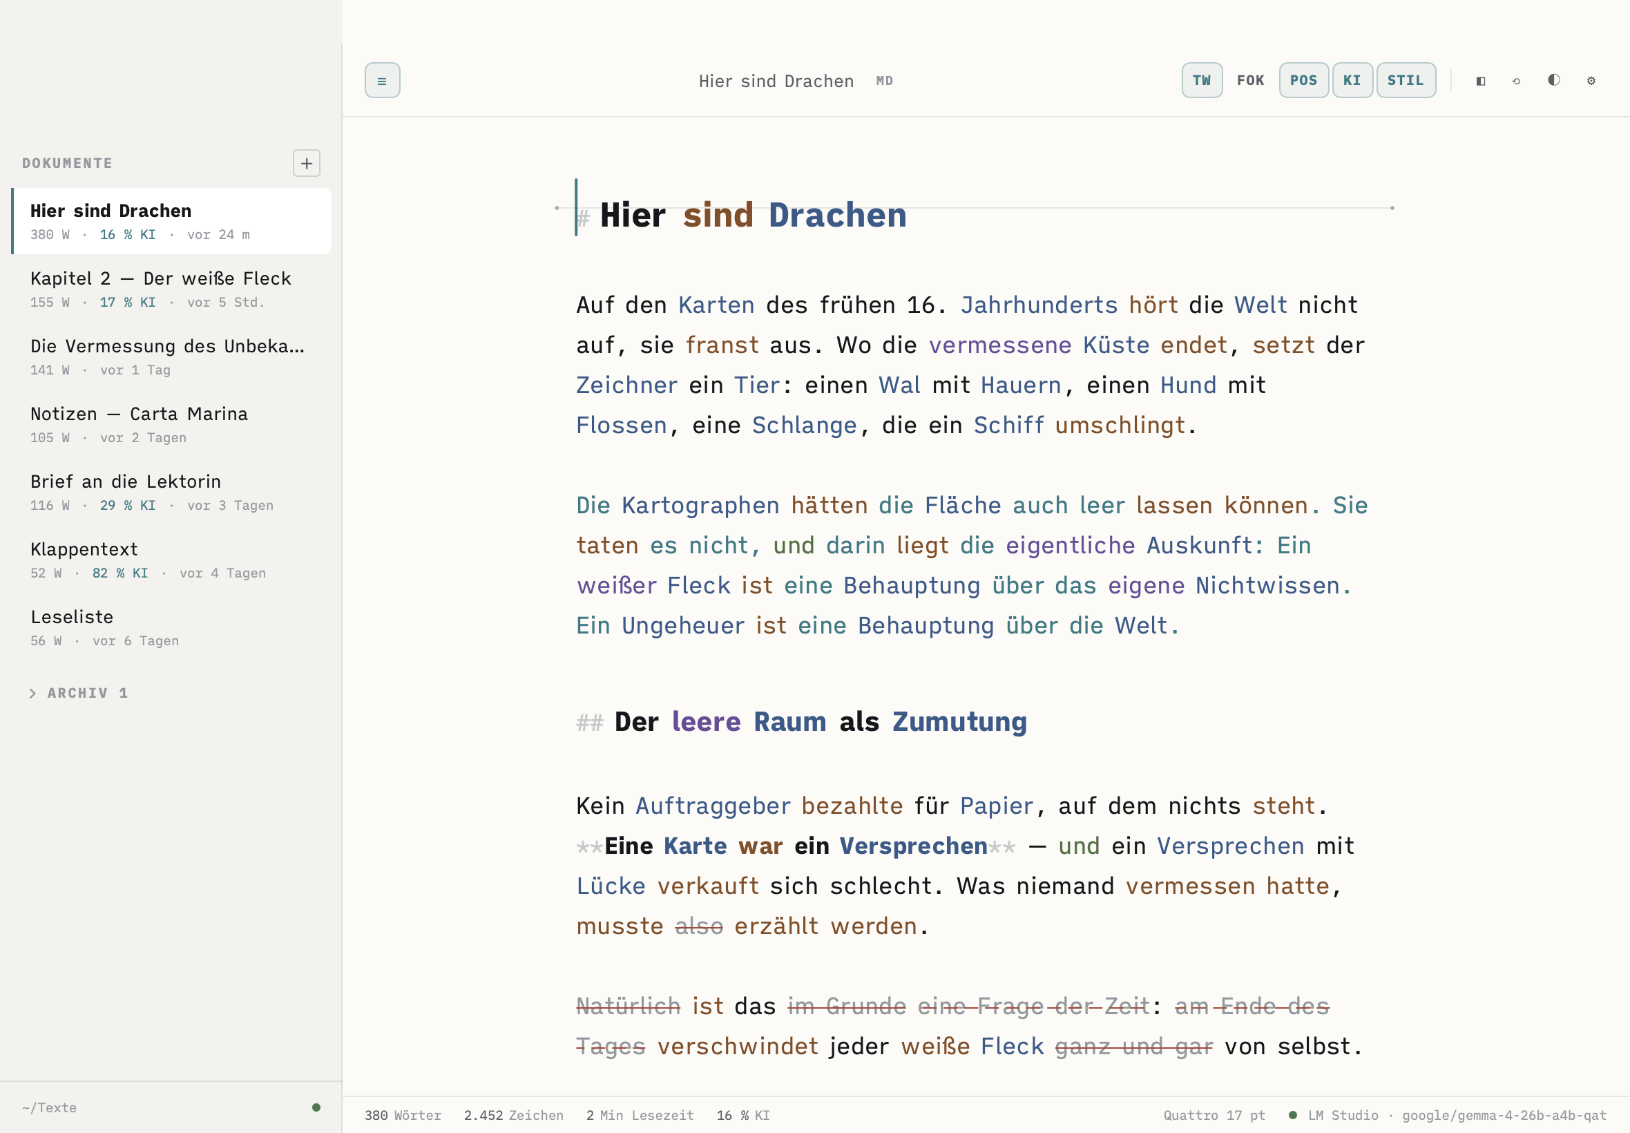Viewport: 1630px width, 1133px height.
Task: Click the word 'Jahrhunderts' in first paragraph
Action: coord(1039,305)
